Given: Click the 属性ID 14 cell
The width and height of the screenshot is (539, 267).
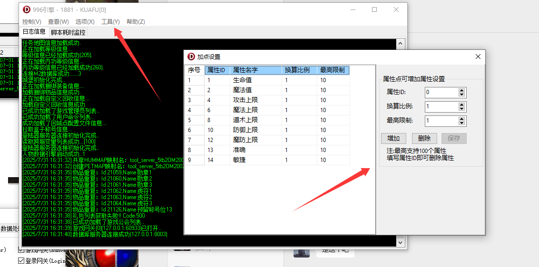Looking at the screenshot, I should tap(217, 160).
